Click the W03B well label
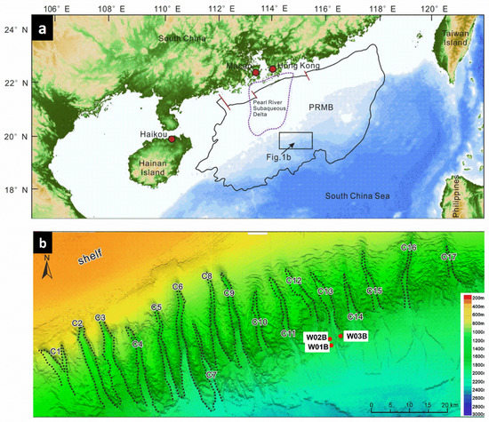This screenshot has width=489, height=422. (x=357, y=337)
